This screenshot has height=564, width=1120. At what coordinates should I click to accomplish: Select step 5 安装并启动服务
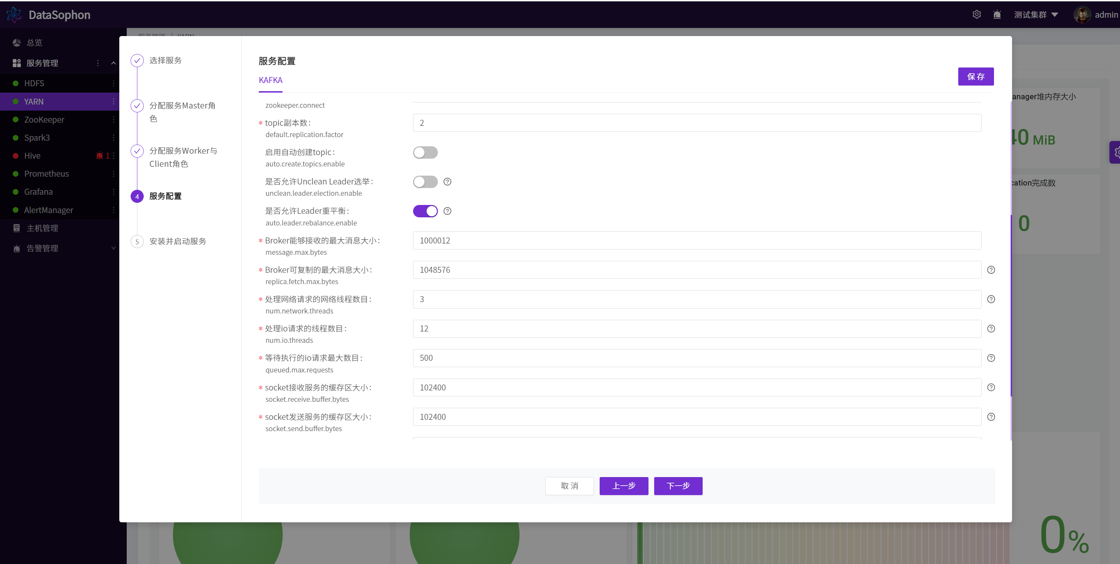[x=168, y=241]
